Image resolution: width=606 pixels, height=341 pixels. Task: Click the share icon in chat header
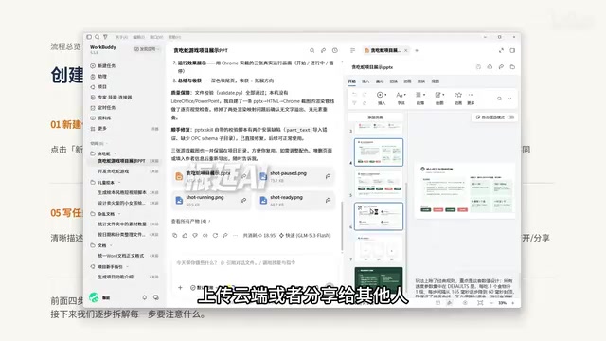(324, 50)
